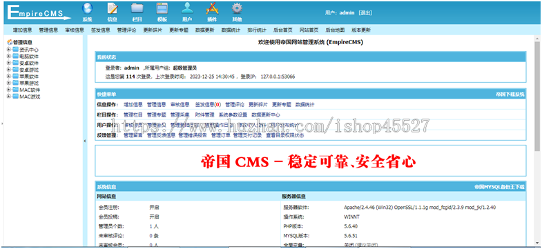Click 管理留言 in the quick menu
Image resolution: width=542 pixels, height=249 pixels.
[x=133, y=135]
